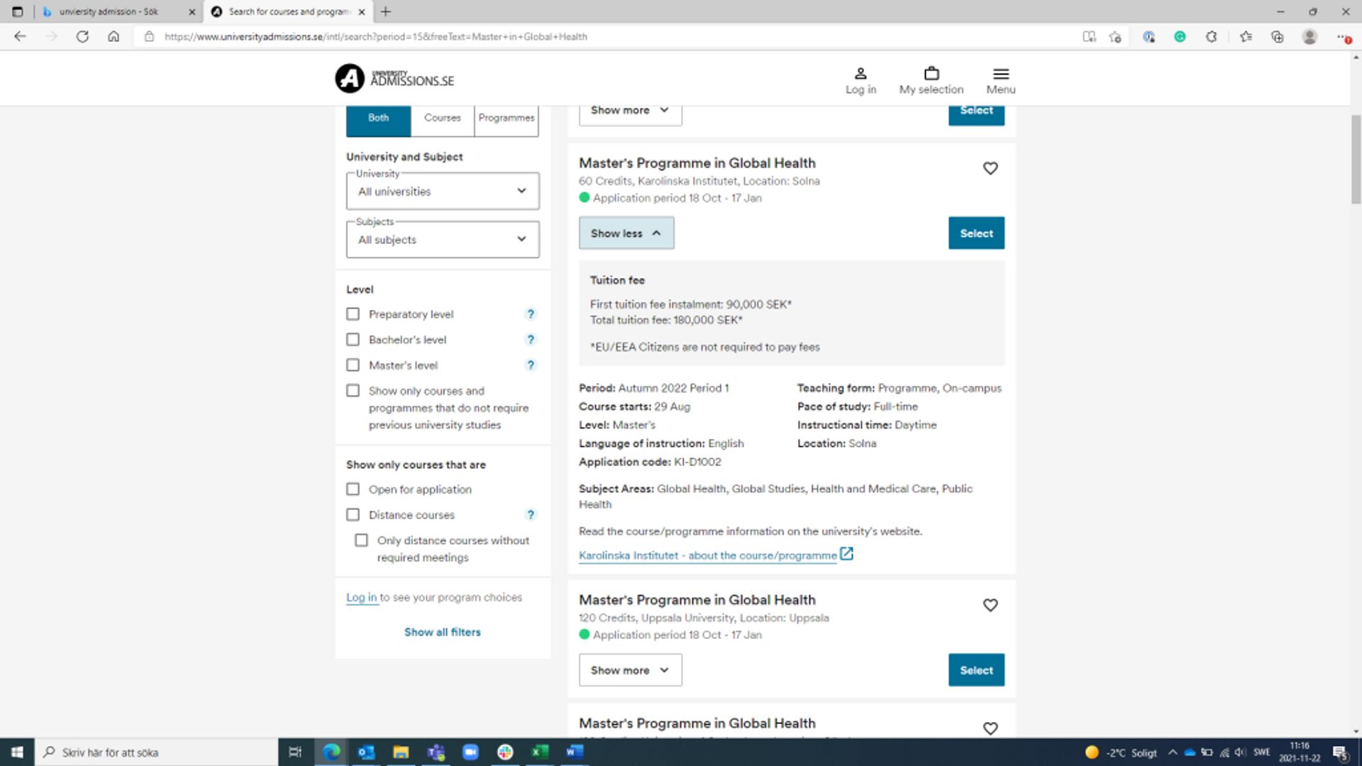
Task: Toggle the Distance courses checkbox
Action: (353, 514)
